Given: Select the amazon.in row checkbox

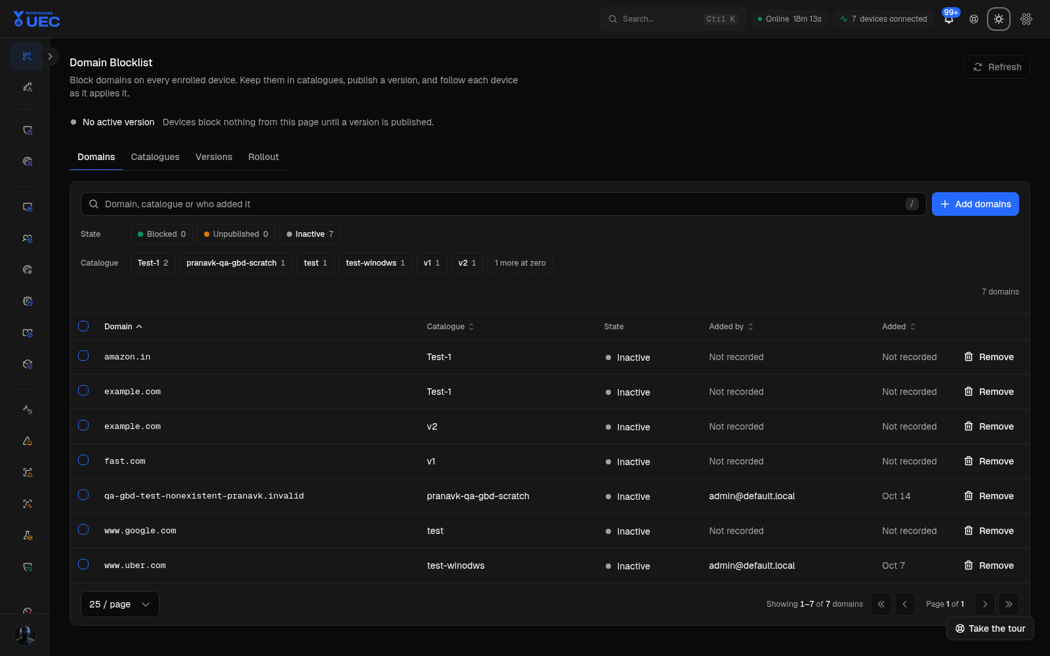Looking at the screenshot, I should point(83,356).
